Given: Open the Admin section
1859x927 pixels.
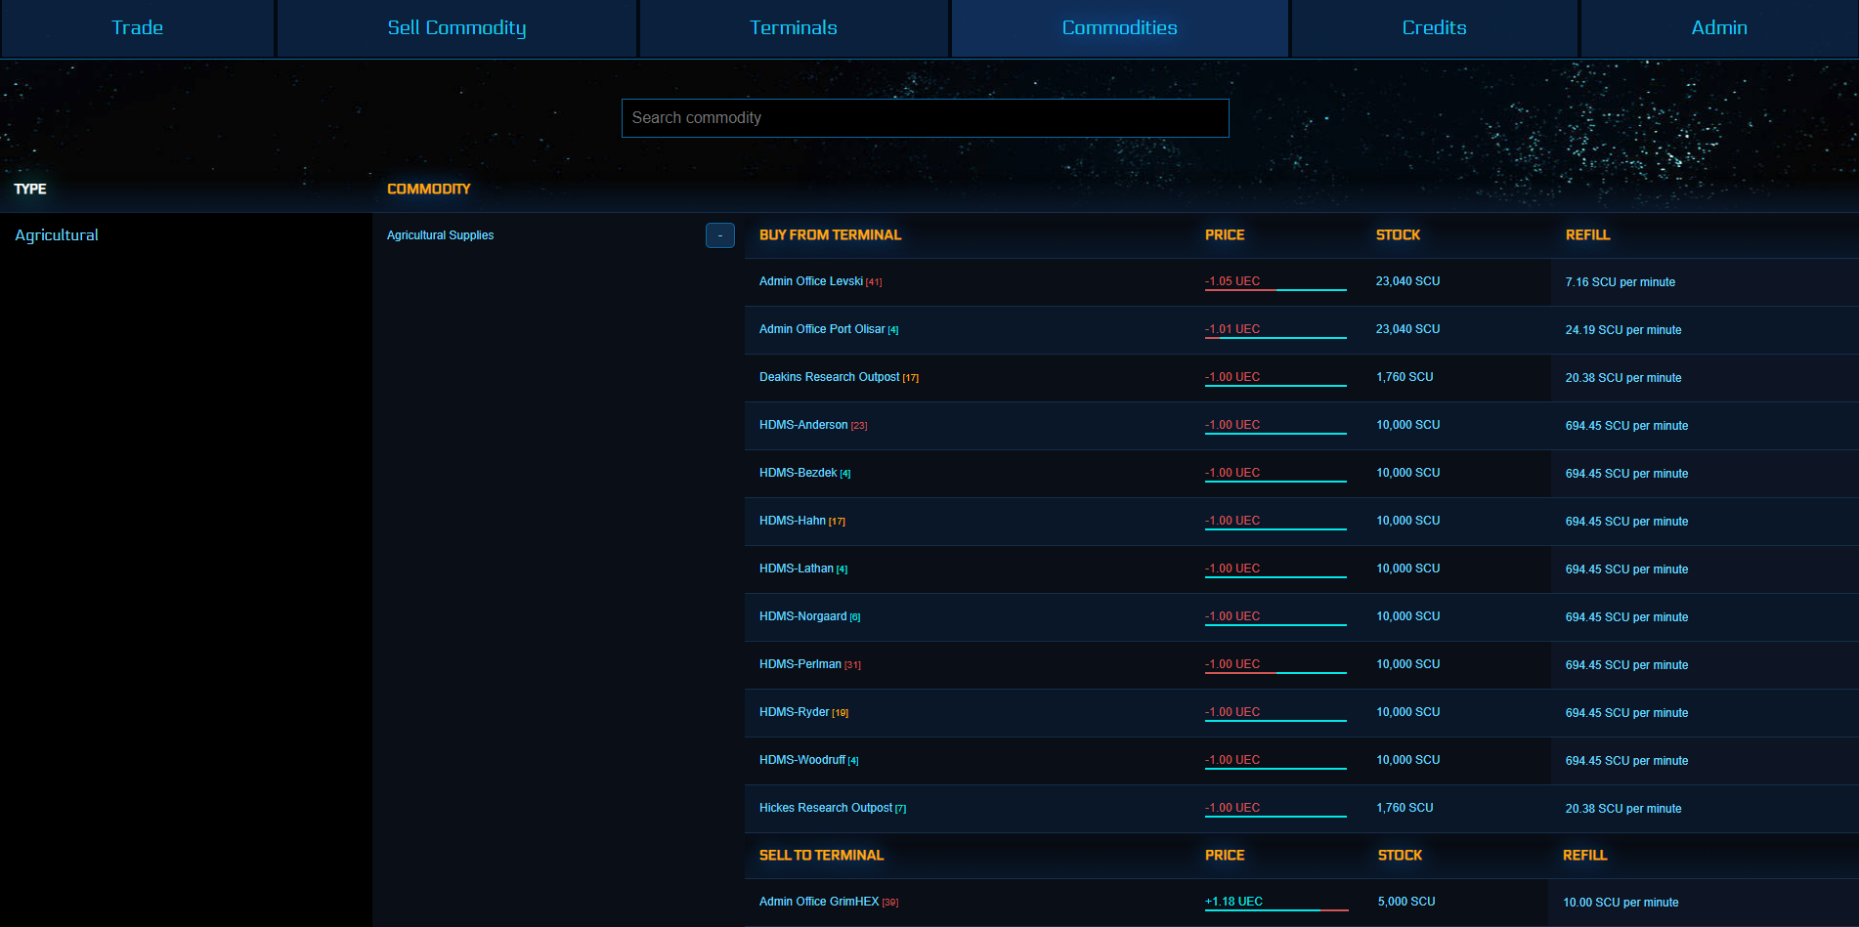Looking at the screenshot, I should coord(1718,27).
